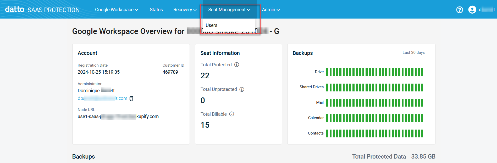Click the Account card heading
This screenshot has height=163, width=497.
click(x=87, y=53)
